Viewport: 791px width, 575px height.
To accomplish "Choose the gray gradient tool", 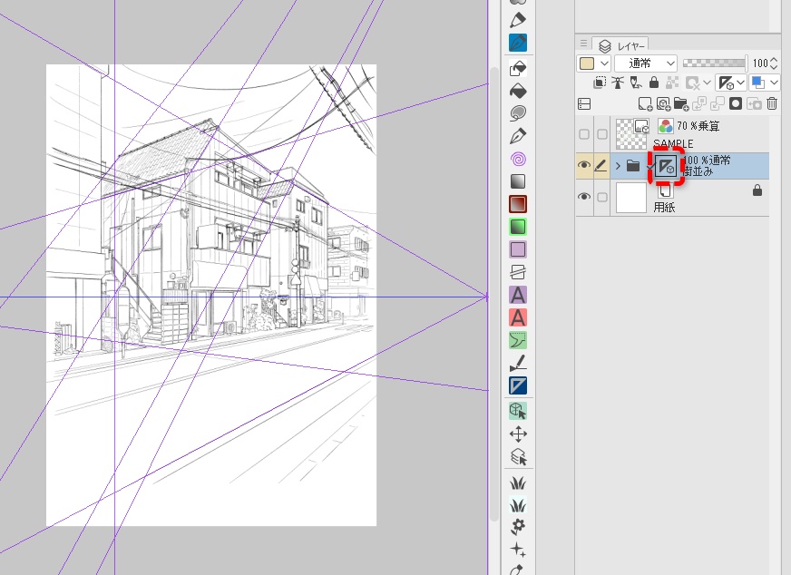I will pos(518,181).
